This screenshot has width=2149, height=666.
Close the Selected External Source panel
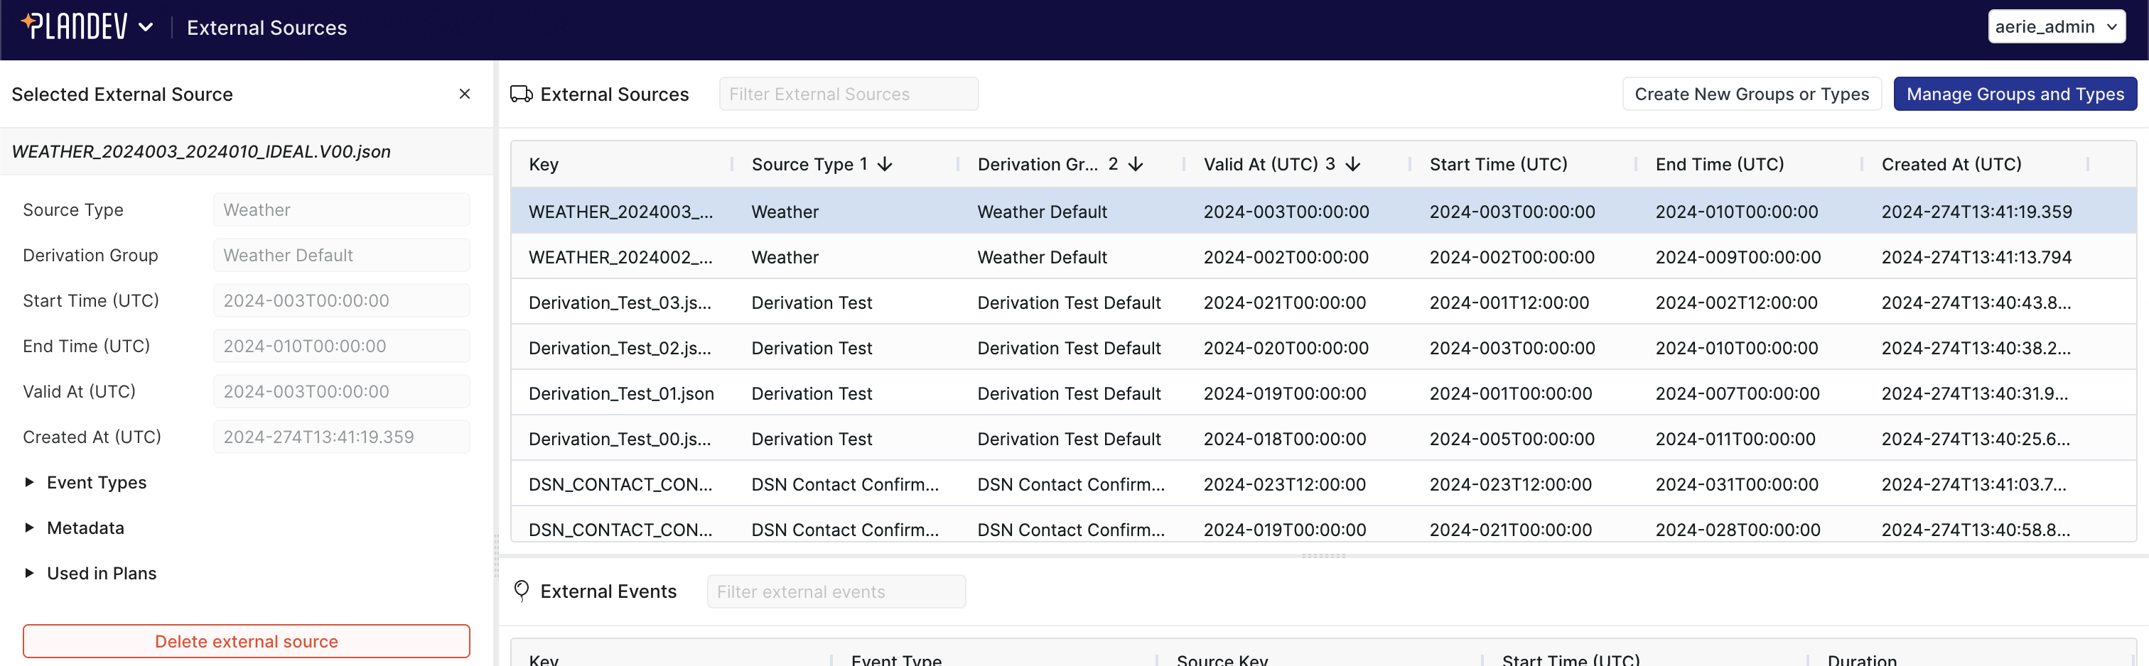pos(465,94)
